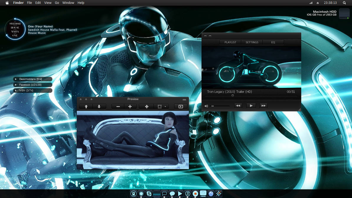This screenshot has height=198, width=352.
Task: Open the ring-shaped app icon in dock
Action: (141, 194)
